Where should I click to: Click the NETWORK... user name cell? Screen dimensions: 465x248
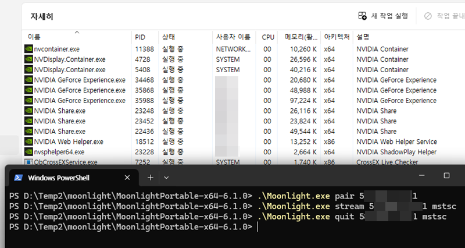[x=233, y=49]
